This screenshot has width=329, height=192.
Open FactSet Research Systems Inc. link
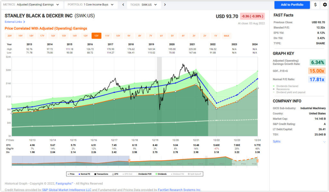[179, 190]
